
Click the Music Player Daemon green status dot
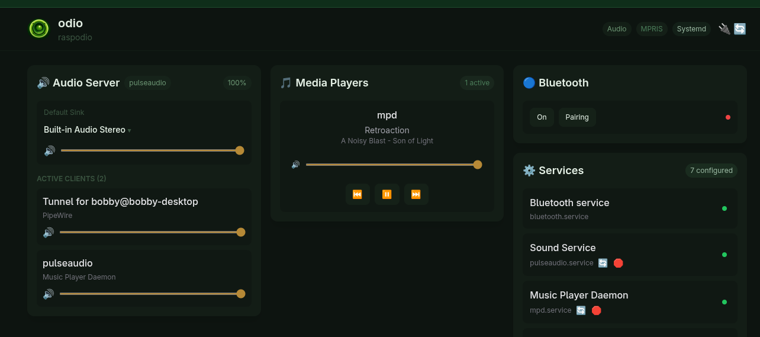tap(724, 302)
